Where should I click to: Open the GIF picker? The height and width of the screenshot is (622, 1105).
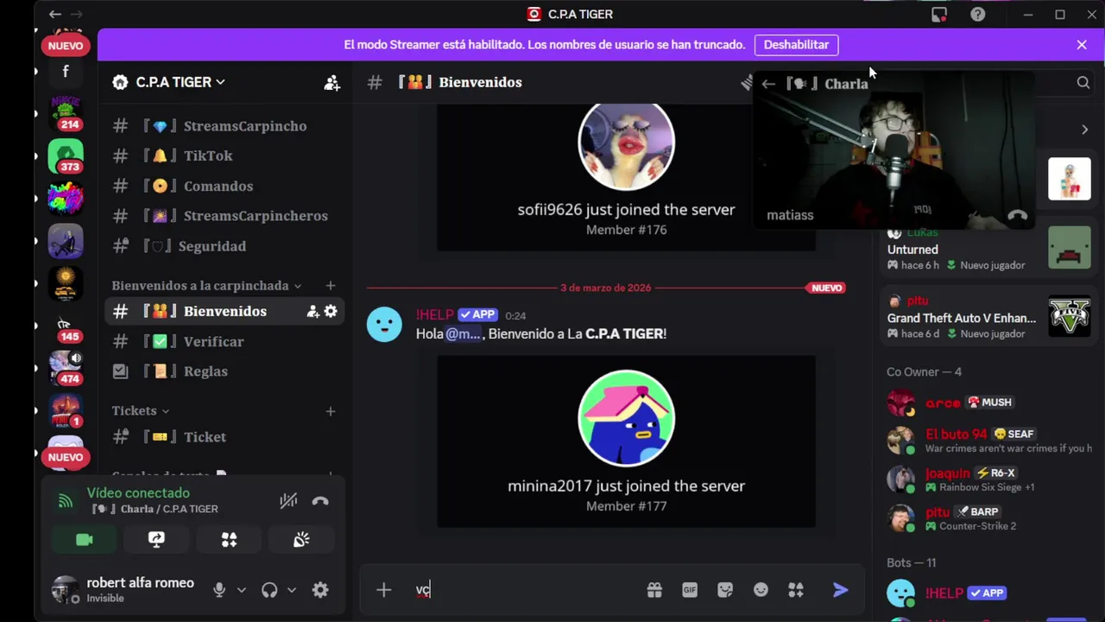click(x=690, y=590)
